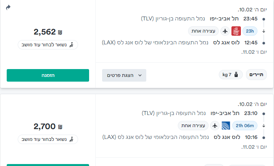Click the 21h 06m duration badge
The height and width of the screenshot is (166, 274).
pyautogui.click(x=245, y=126)
